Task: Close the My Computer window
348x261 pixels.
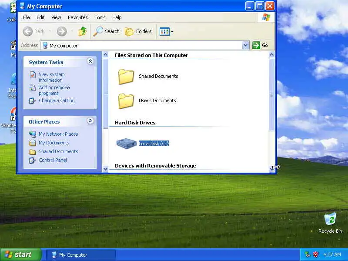Action: (x=270, y=6)
